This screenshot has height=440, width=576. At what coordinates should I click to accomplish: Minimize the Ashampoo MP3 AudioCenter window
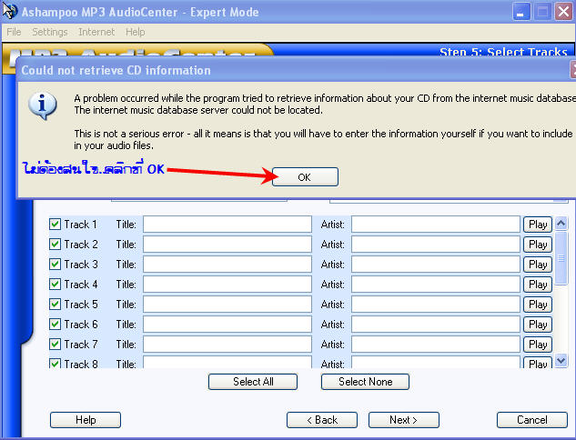pos(520,12)
